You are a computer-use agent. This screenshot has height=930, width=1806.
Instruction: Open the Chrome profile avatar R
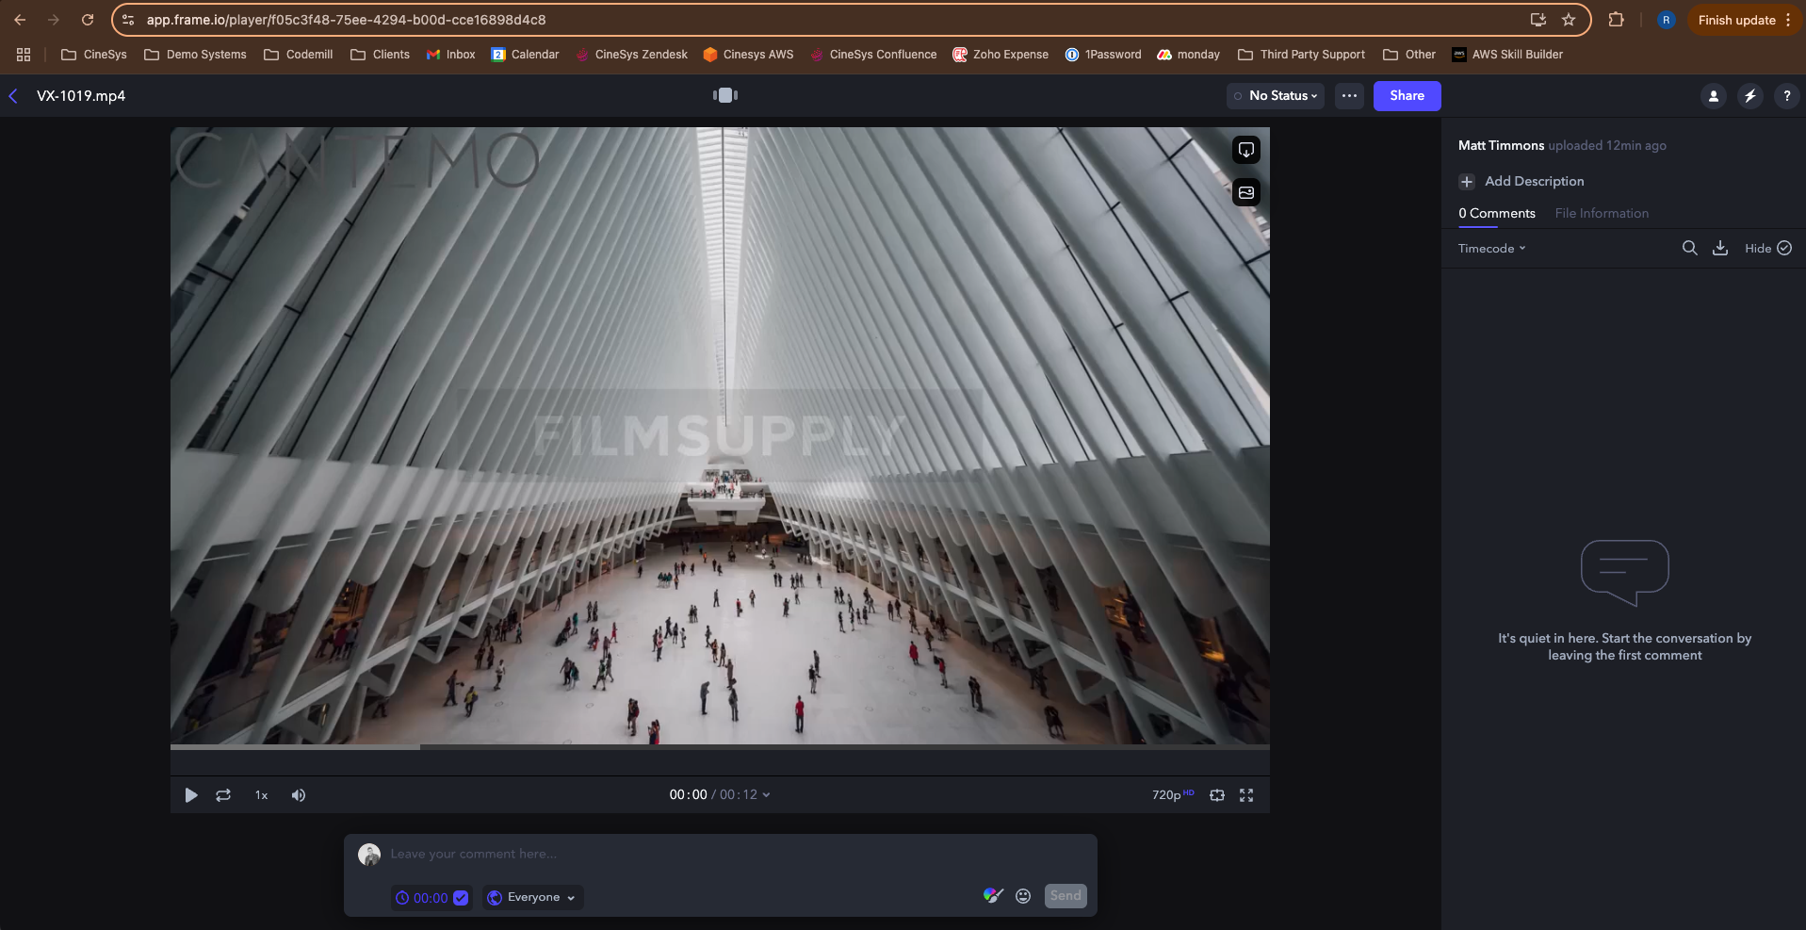pos(1666,20)
